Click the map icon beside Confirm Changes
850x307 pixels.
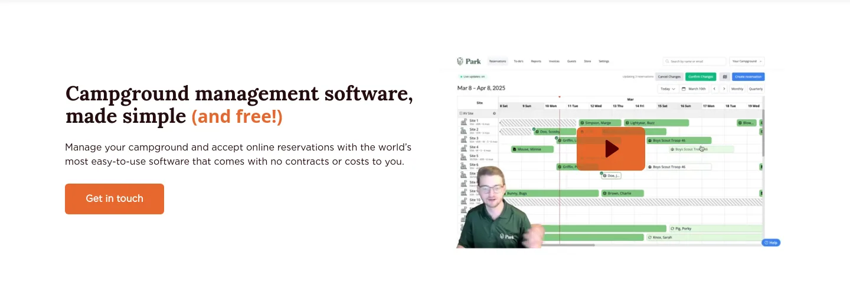[x=724, y=77]
